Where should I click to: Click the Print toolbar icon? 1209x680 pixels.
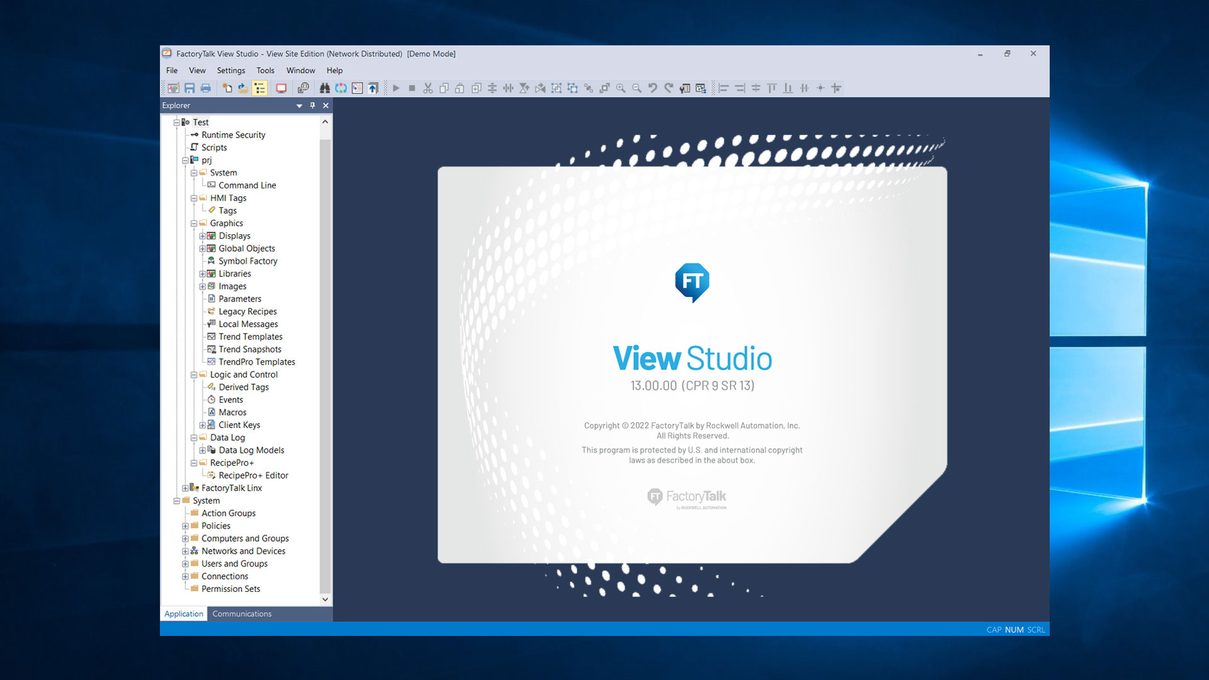click(206, 88)
